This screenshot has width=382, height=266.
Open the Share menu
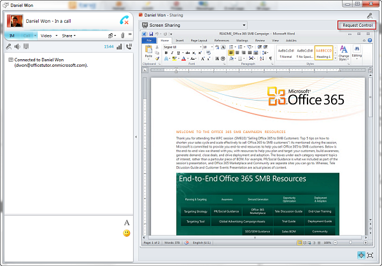point(69,36)
